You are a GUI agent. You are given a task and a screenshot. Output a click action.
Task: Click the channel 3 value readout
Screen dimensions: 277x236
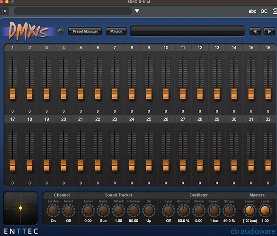pyautogui.click(x=46, y=111)
